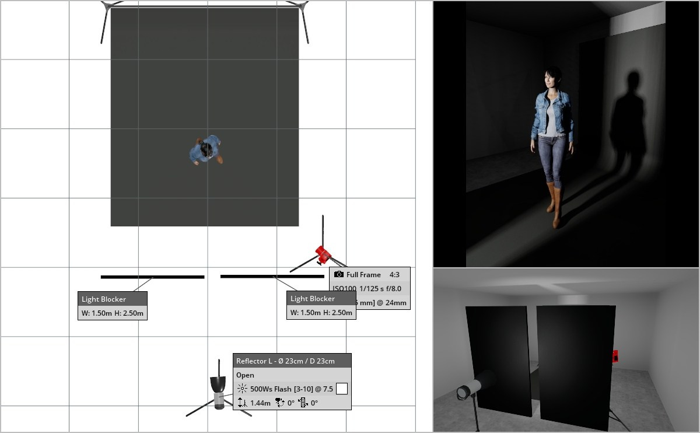Click the rendered photo preview of the model
Viewport: 700px width, 433px height.
(x=565, y=134)
